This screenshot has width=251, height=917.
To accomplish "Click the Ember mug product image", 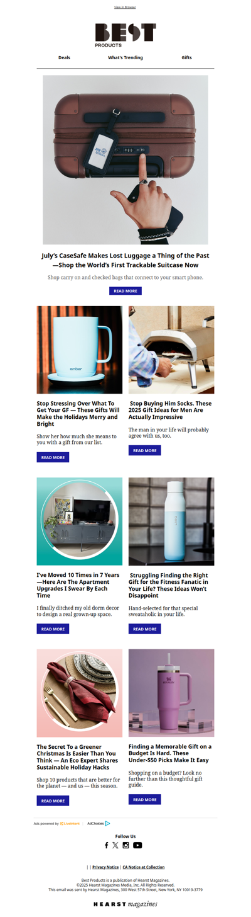I will [80, 350].
